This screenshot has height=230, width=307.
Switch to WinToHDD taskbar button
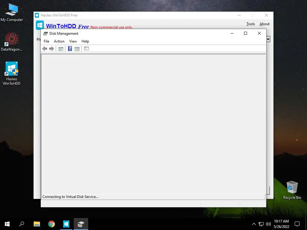(x=66, y=224)
